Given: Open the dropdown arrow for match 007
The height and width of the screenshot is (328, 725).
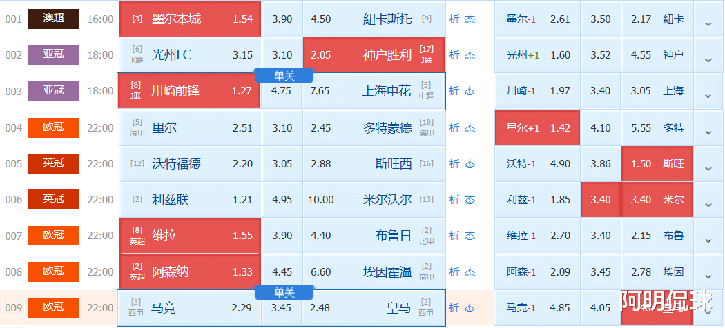Looking at the screenshot, I should click(x=708, y=236).
